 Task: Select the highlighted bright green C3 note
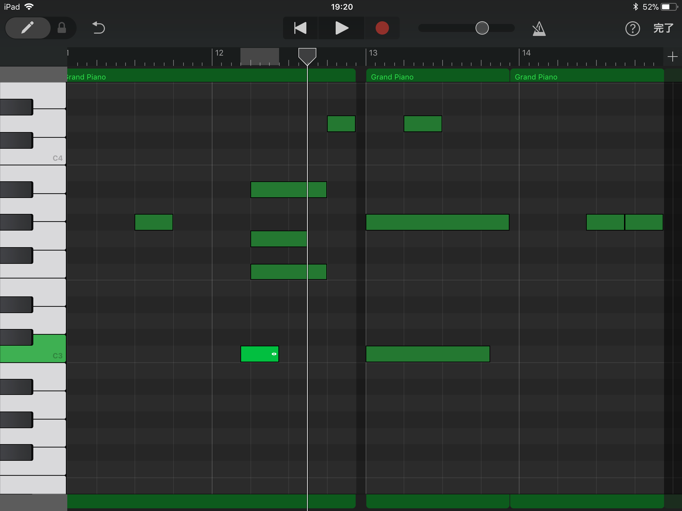point(259,354)
